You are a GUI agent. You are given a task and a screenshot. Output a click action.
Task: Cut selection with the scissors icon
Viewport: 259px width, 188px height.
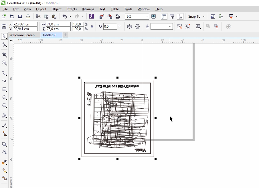point(38,16)
